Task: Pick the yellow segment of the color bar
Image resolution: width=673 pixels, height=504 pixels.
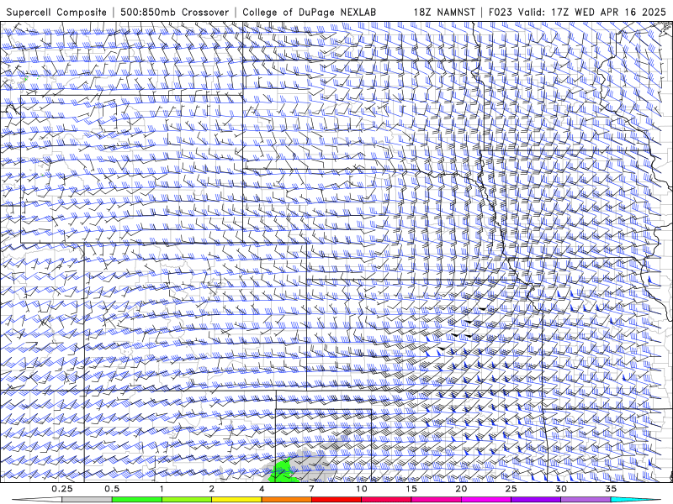Action: 236,500
